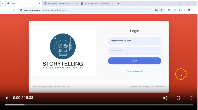Open the Forgot Password? link
The height and width of the screenshot is (110, 198).
[135, 71]
